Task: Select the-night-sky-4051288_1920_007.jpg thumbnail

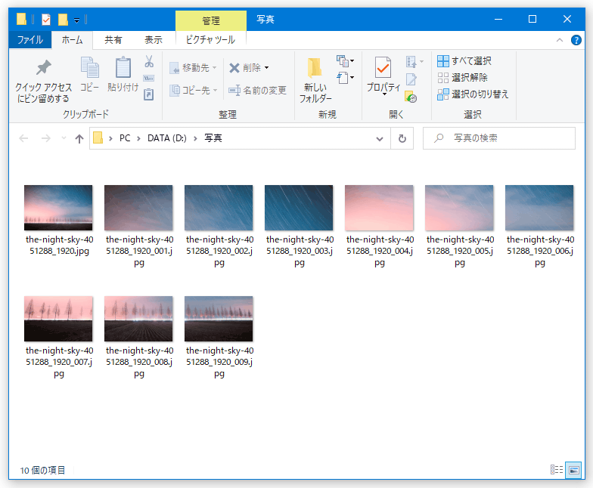Action: 58,319
